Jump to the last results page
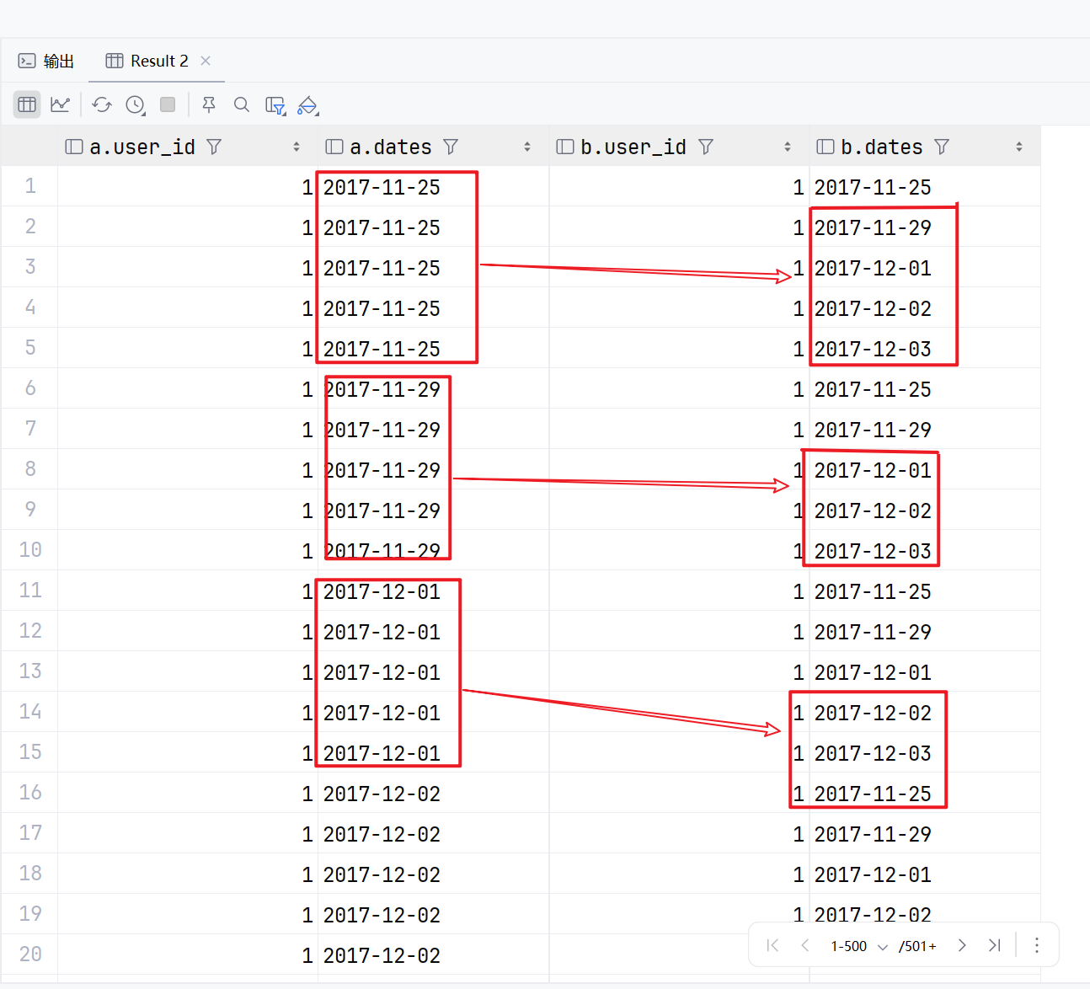 995,945
